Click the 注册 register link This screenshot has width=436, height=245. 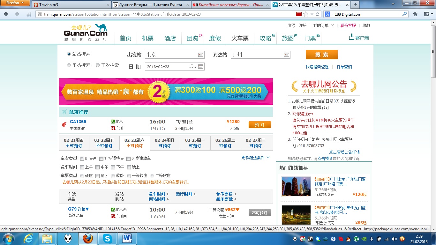(x=303, y=25)
